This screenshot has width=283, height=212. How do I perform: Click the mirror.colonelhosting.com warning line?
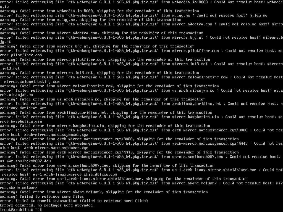tap(109, 86)
